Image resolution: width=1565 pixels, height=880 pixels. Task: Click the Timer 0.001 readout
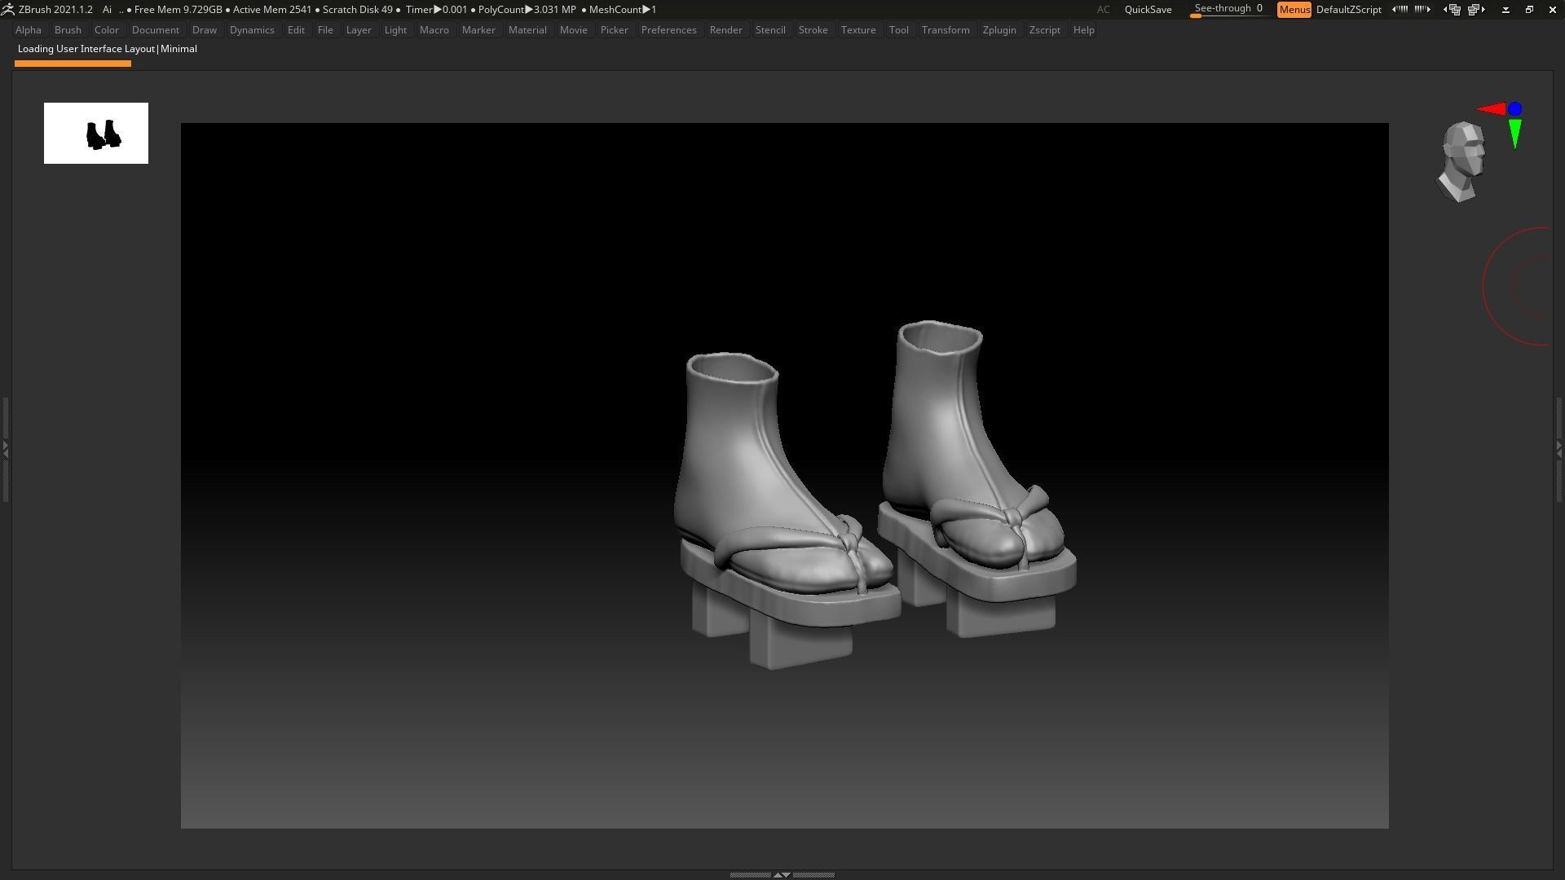tap(437, 10)
